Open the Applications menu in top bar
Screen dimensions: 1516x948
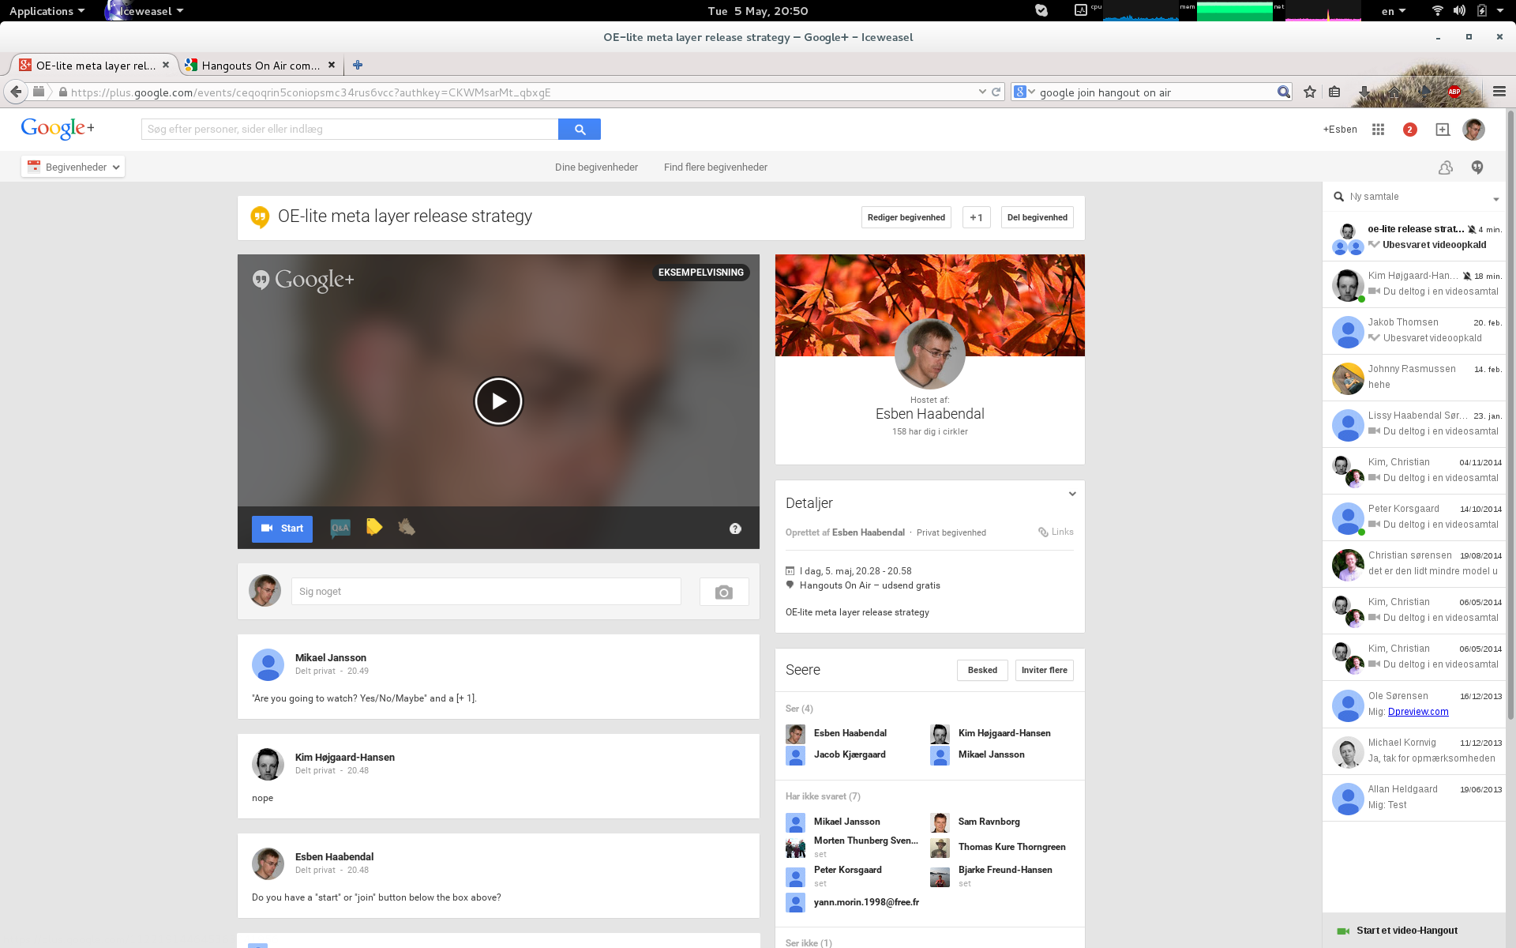(x=47, y=11)
